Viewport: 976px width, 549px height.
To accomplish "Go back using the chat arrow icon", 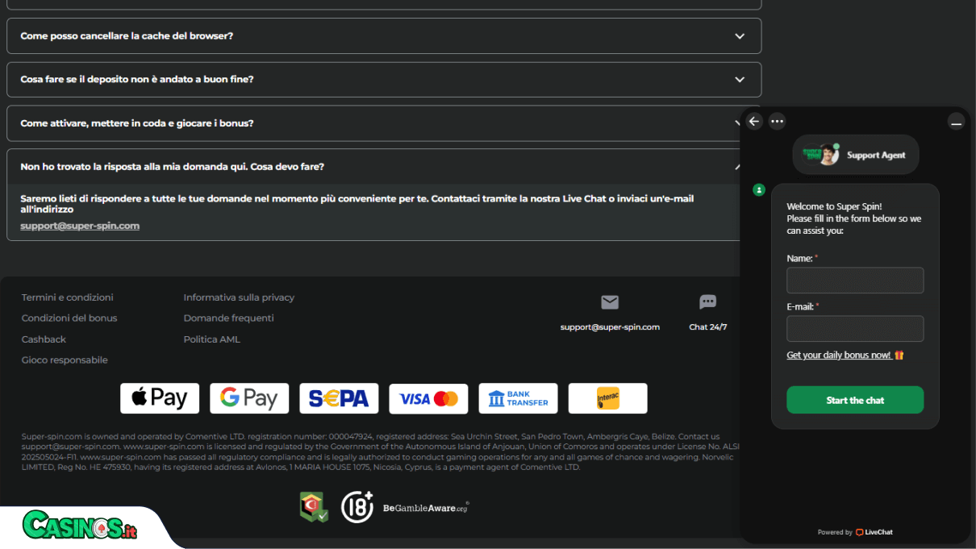I will [x=754, y=121].
